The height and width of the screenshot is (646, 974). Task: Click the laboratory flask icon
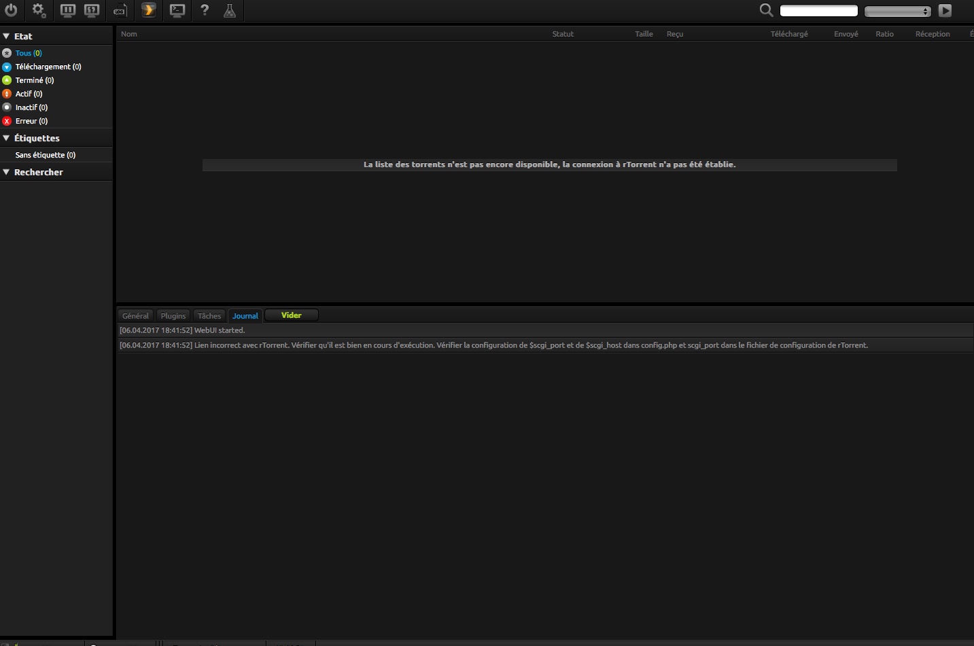(230, 10)
